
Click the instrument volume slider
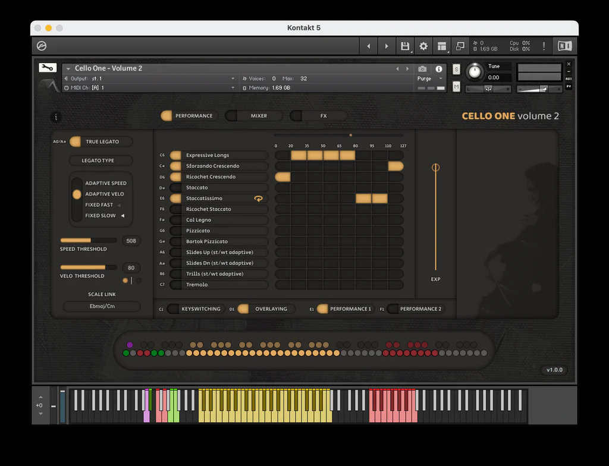(539, 89)
